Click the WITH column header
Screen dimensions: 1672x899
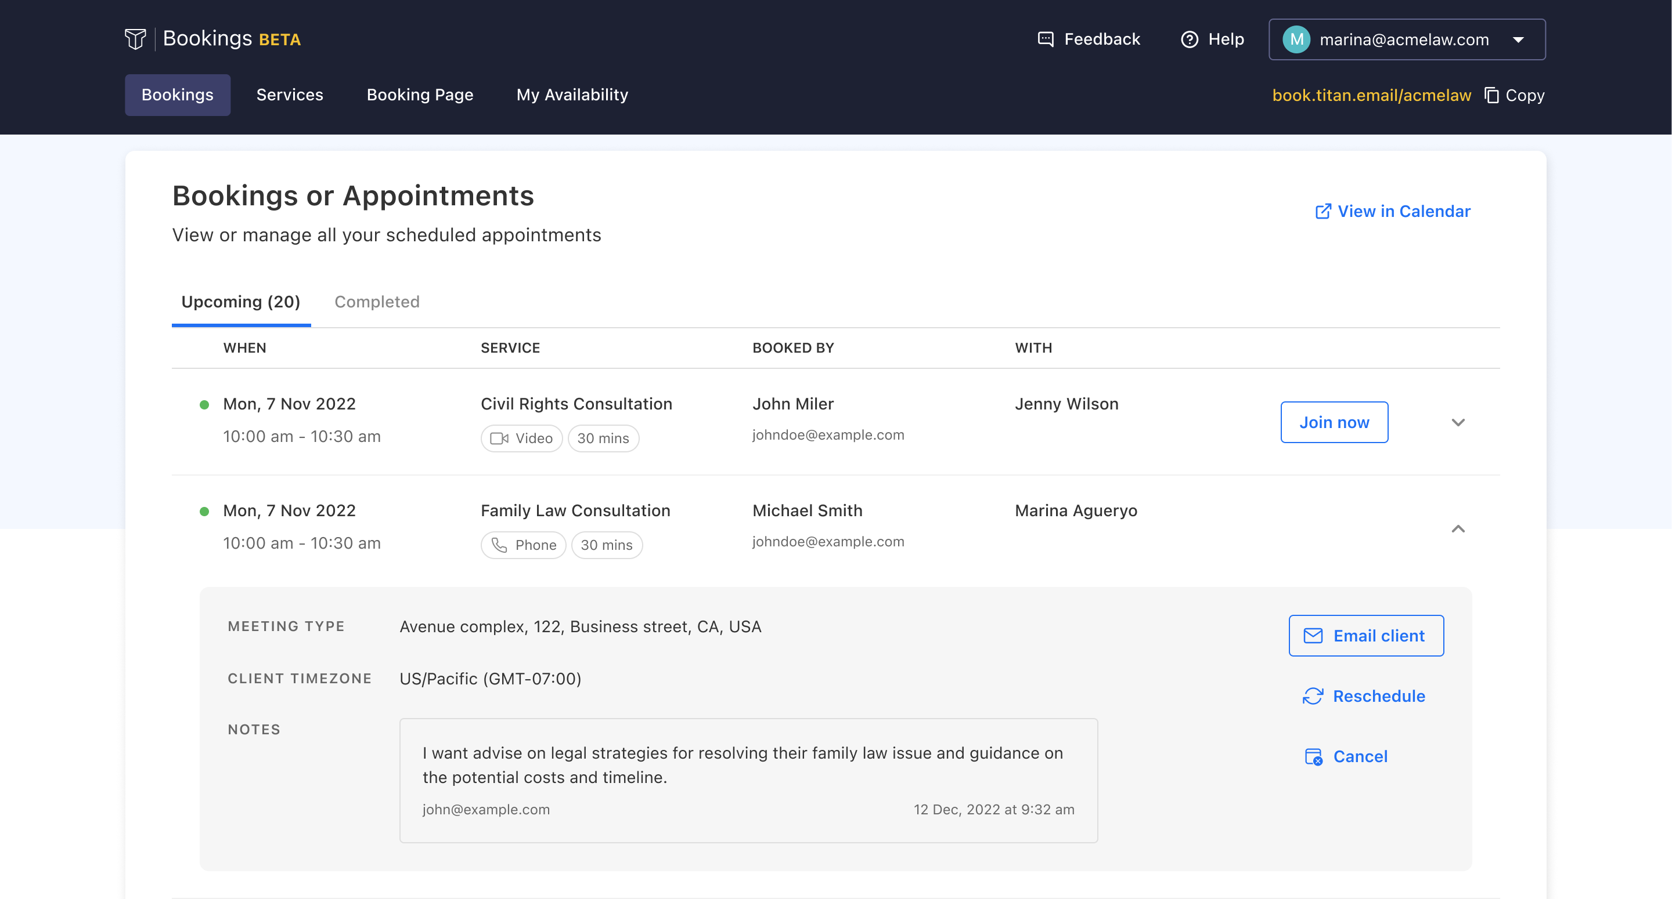coord(1033,349)
